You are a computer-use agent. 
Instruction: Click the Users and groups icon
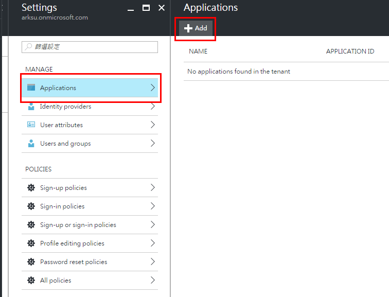point(31,144)
